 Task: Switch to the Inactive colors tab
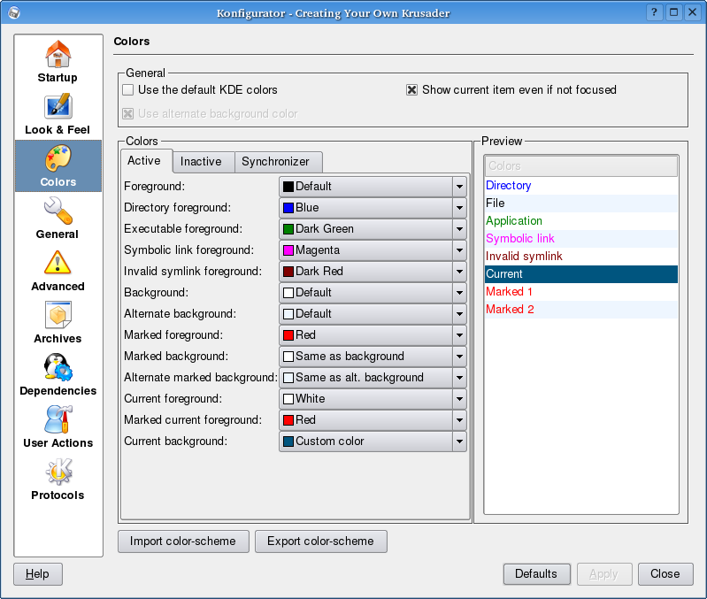tap(204, 162)
